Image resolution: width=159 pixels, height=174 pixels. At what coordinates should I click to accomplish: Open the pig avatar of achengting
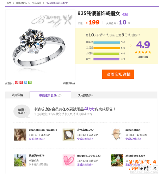(117, 135)
